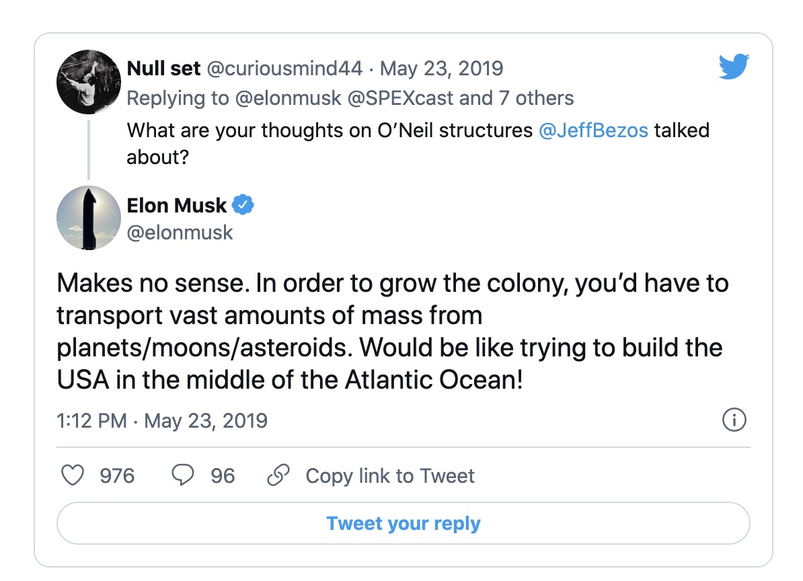Click the May 23, 2019 date on reply
The image size is (803, 581).
(441, 68)
